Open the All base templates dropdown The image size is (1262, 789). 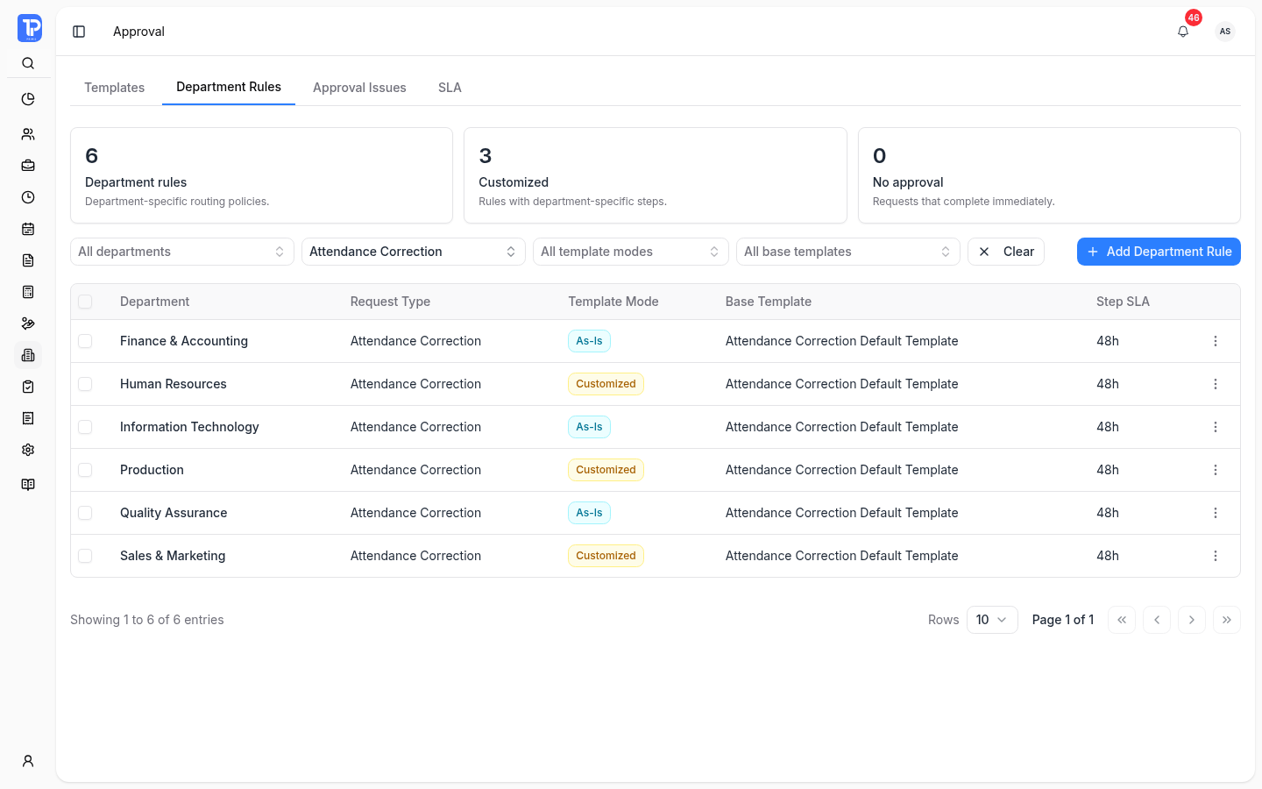pyautogui.click(x=848, y=252)
